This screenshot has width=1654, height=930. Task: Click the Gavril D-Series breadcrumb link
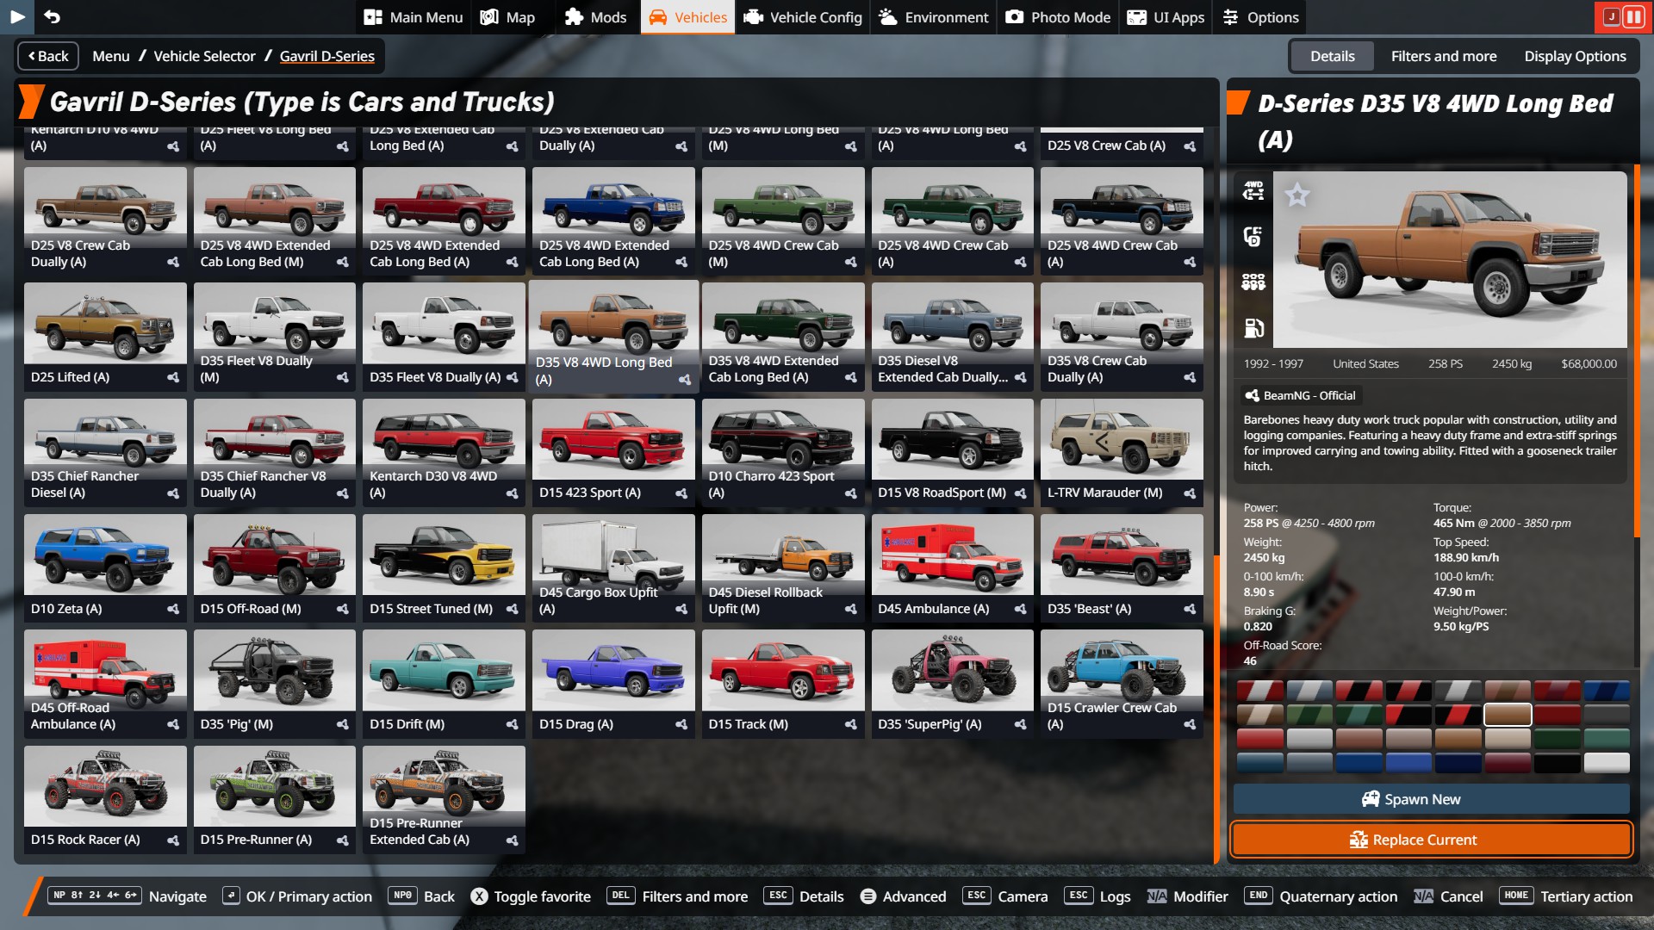click(x=327, y=56)
